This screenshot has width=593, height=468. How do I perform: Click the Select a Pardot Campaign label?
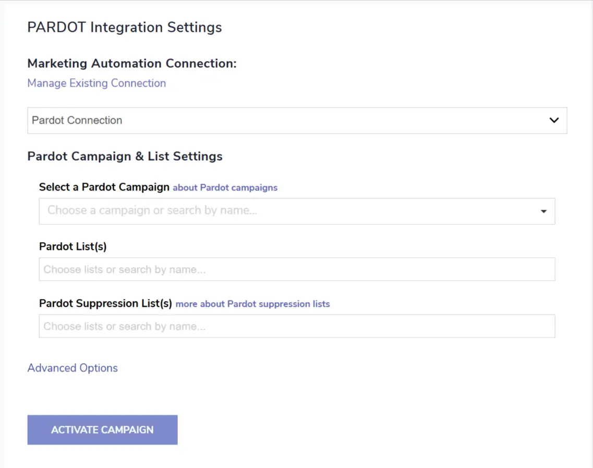click(104, 187)
